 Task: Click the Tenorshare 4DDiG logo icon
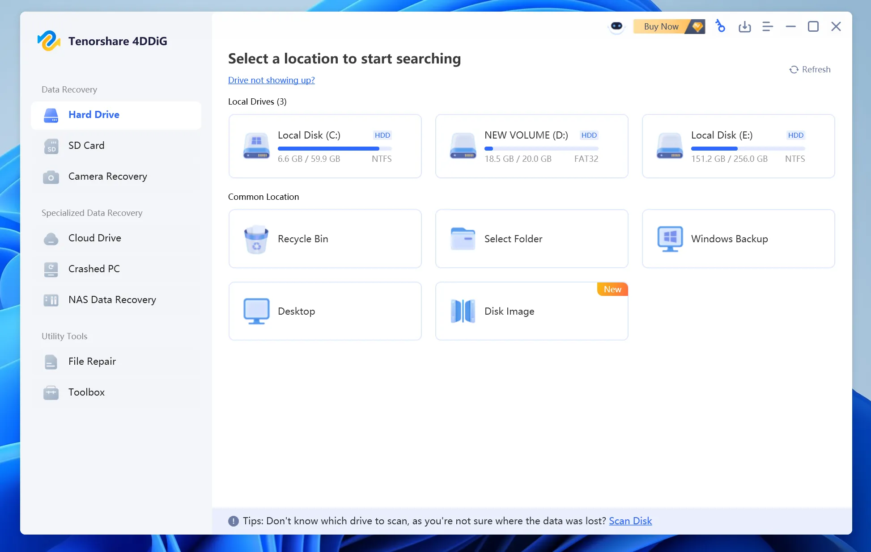pos(49,41)
